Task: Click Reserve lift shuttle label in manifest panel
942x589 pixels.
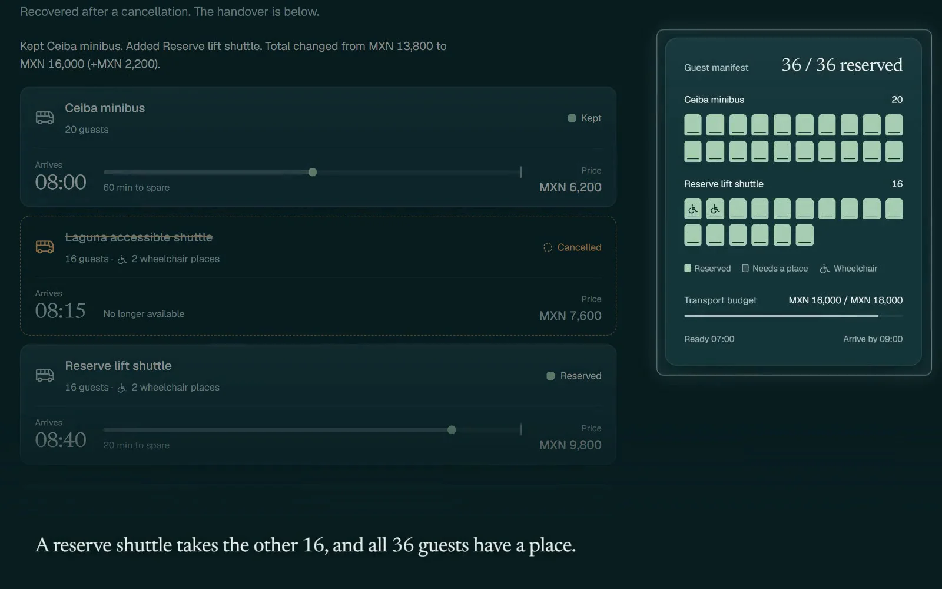Action: [724, 184]
